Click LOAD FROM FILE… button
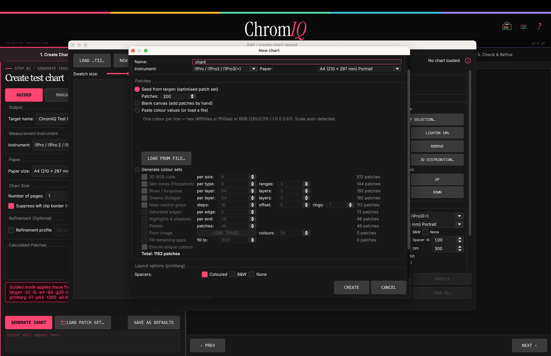Image resolution: width=551 pixels, height=356 pixels. tap(166, 158)
